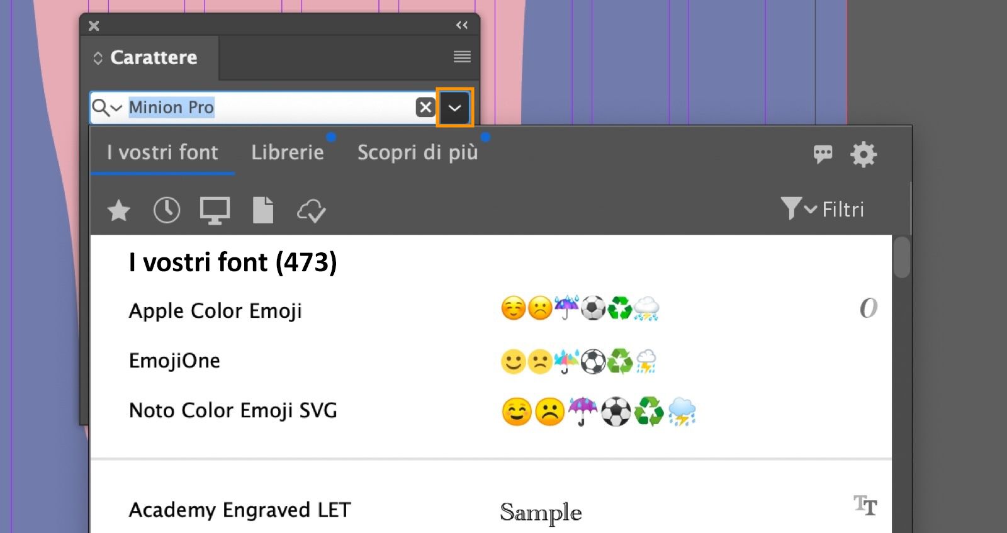This screenshot has height=533, width=1007.
Task: Click the feedback speech bubble icon
Action: [x=823, y=154]
